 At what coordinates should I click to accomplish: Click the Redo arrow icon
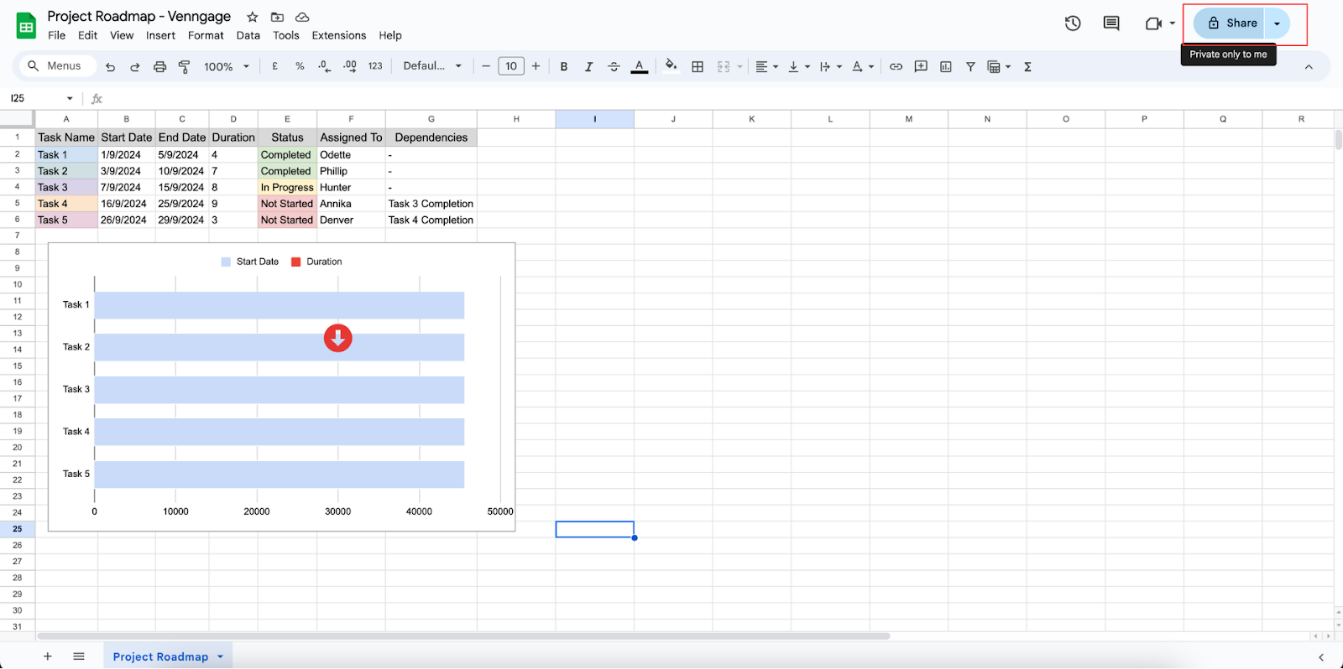(x=134, y=67)
